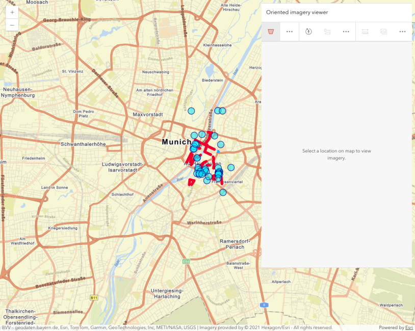Image resolution: width=415 pixels, height=331 pixels.
Task: Select the map image gallery icon
Action: [327, 31]
